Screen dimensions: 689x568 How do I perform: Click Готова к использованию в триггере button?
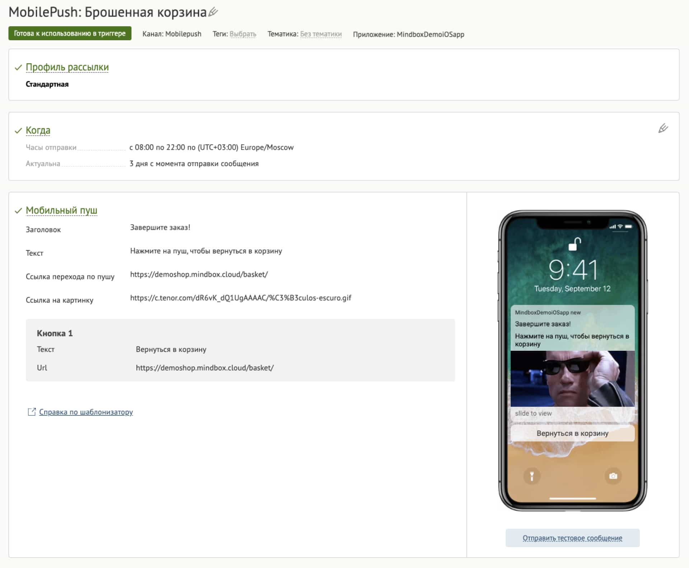point(70,33)
